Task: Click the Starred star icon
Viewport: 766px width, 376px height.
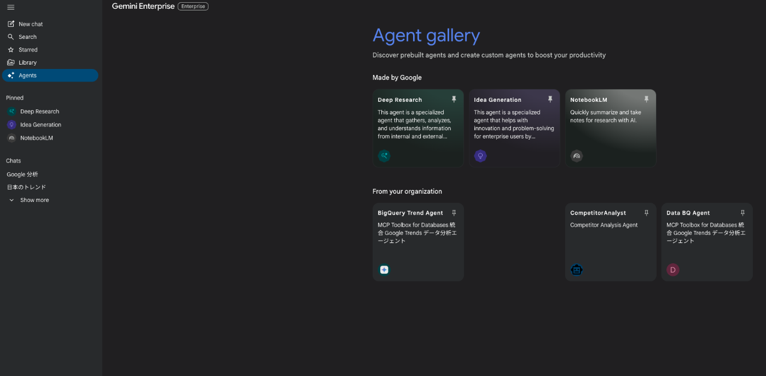Action: pos(11,50)
